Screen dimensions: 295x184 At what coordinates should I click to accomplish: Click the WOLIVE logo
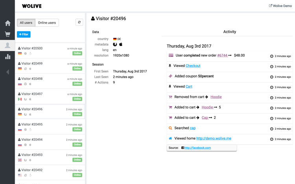tap(32, 6)
